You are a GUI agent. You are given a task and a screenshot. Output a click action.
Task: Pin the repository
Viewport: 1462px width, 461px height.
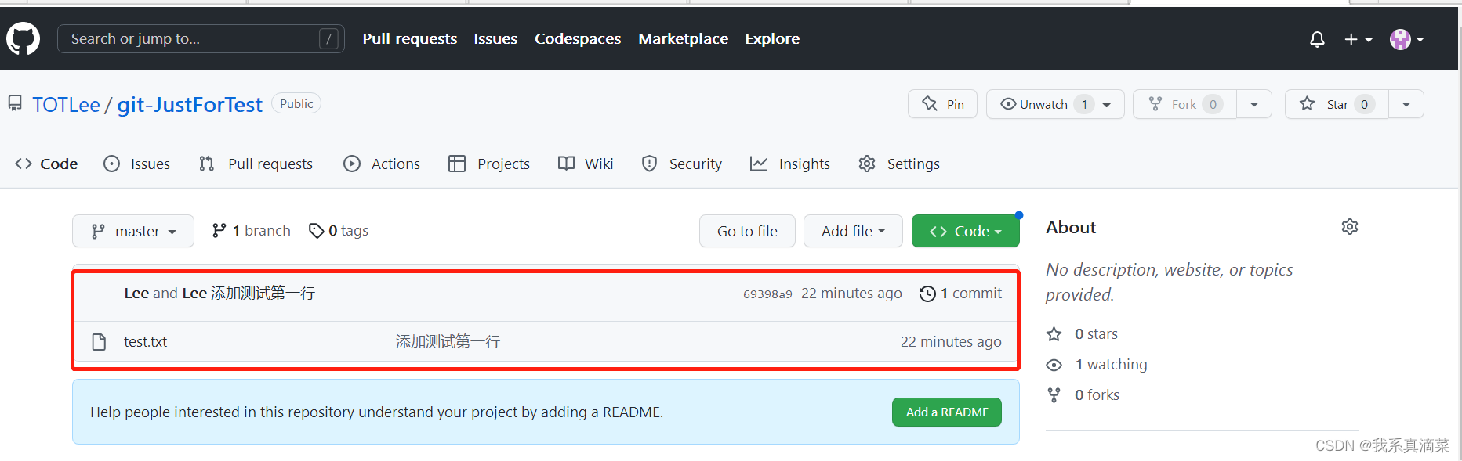point(942,104)
